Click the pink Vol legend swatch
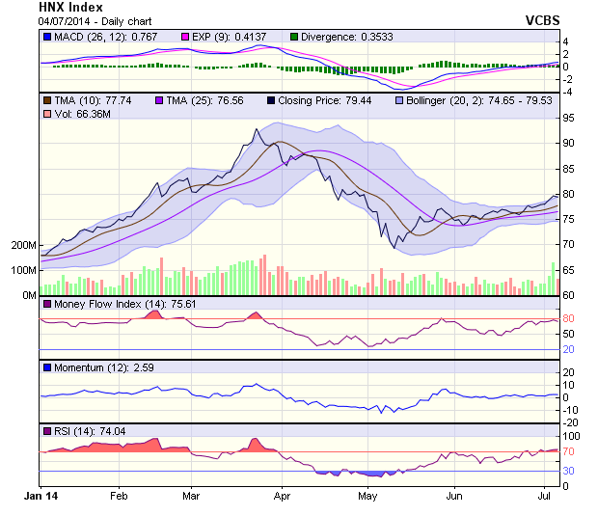The height and width of the screenshot is (516, 598). coord(46,115)
